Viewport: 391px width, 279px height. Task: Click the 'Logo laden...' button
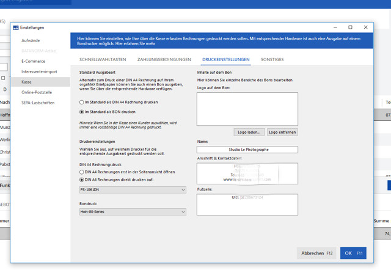click(x=249, y=132)
